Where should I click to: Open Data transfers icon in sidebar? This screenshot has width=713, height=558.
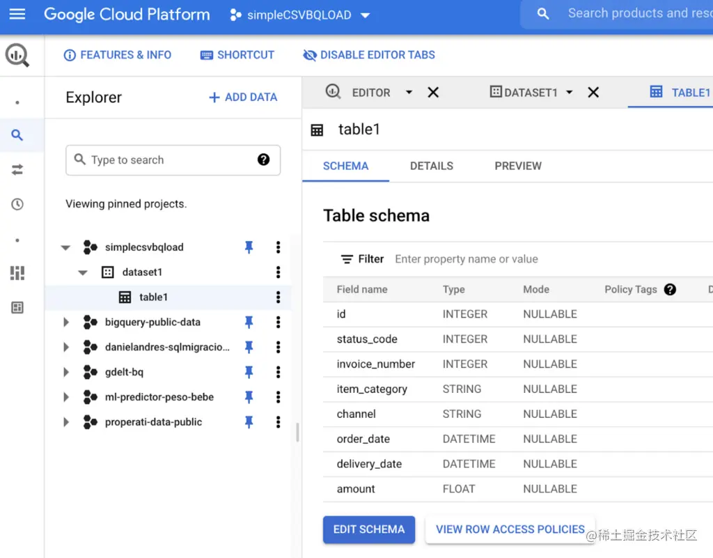(x=17, y=169)
